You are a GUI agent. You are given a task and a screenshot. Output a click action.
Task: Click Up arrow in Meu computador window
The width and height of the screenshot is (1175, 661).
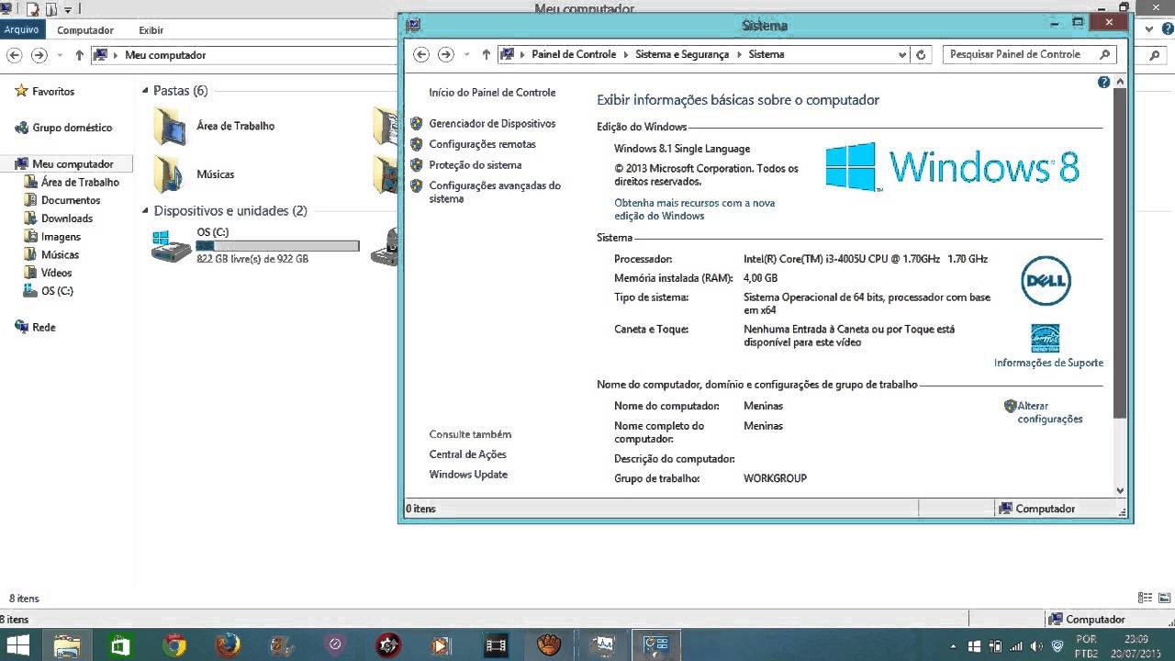79,55
